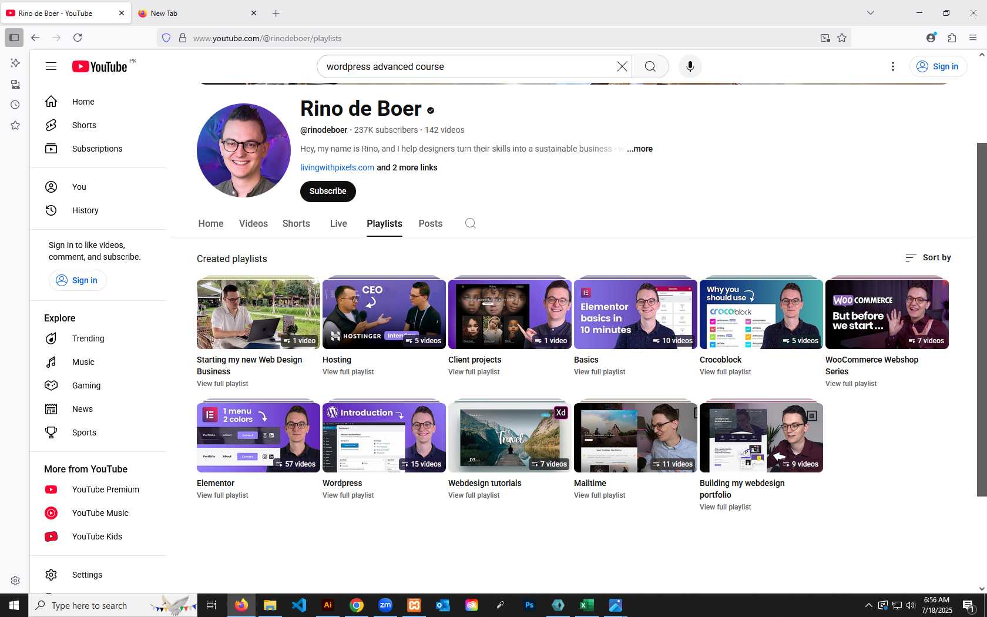This screenshot has height=617, width=987.
Task: View full playlist for Crocoblock
Action: point(725,372)
